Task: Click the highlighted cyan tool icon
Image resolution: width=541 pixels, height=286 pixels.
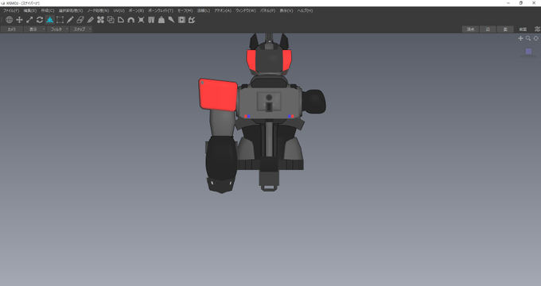Action: click(x=50, y=20)
